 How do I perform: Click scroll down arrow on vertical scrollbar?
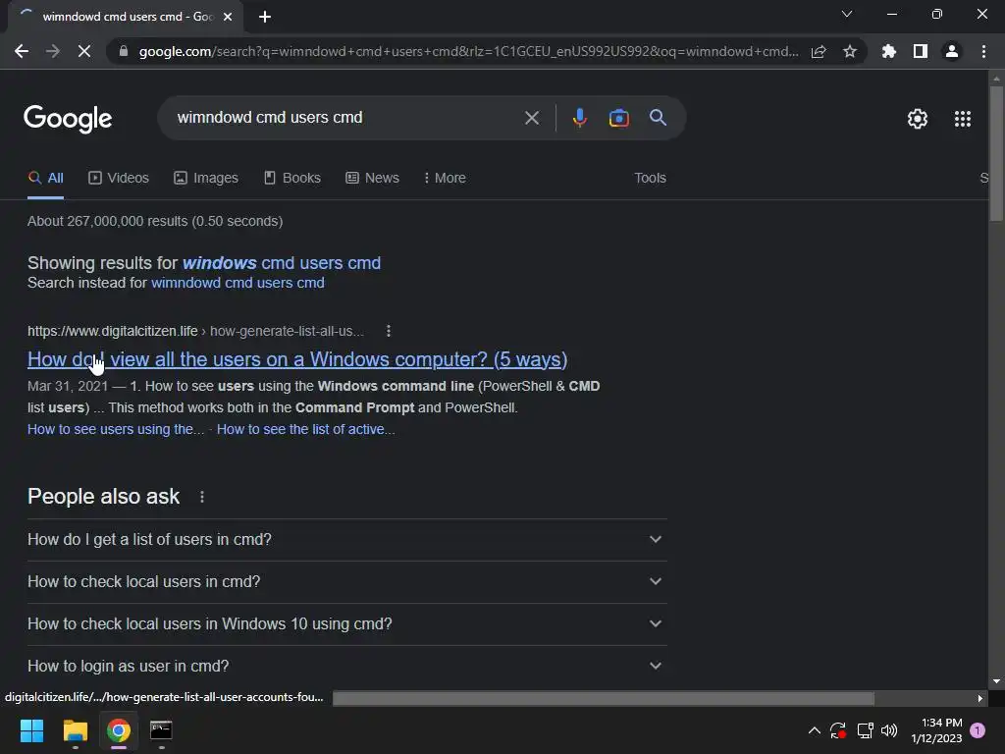[996, 681]
